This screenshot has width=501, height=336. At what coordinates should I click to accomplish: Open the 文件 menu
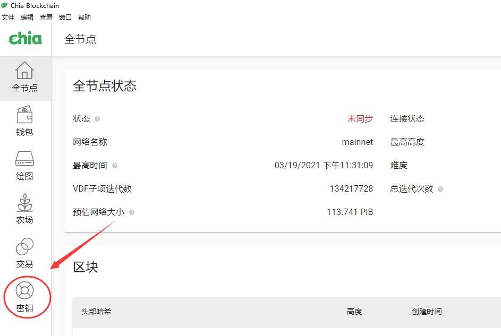pyautogui.click(x=8, y=17)
